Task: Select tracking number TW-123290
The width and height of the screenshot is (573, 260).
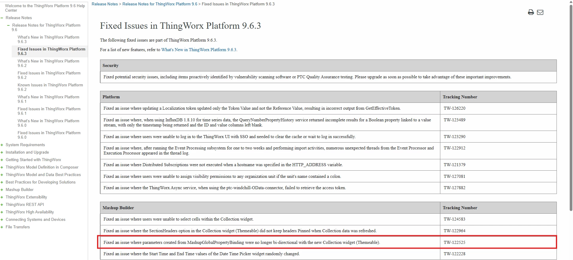Action: pos(454,137)
